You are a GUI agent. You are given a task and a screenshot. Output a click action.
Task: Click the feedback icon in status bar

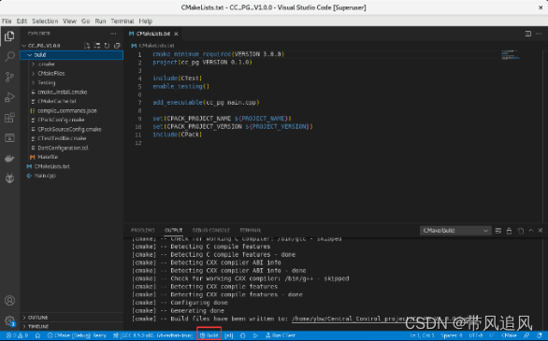click(526, 335)
